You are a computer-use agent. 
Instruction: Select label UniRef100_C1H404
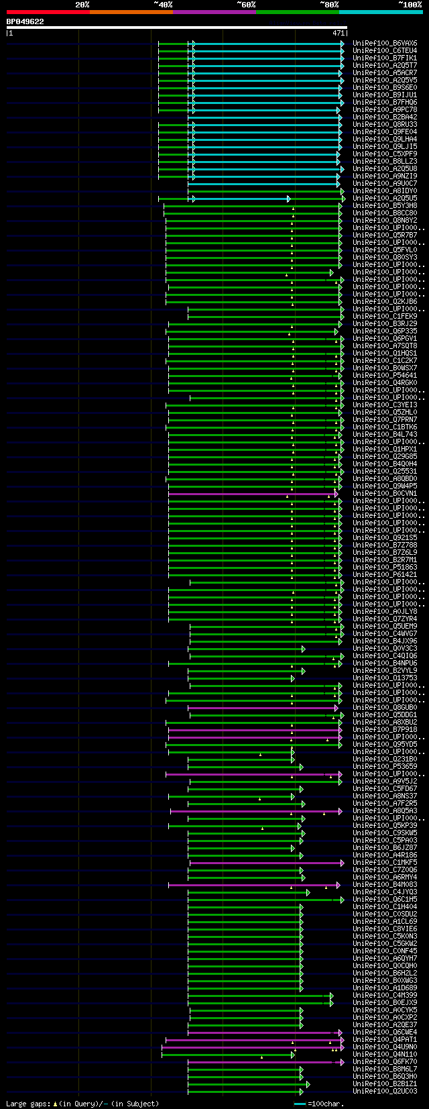(x=385, y=906)
